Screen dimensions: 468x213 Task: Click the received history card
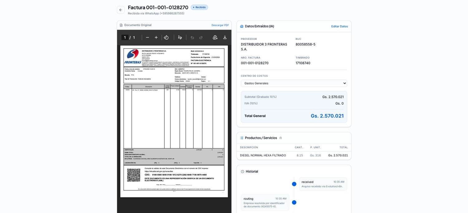pos(323,184)
